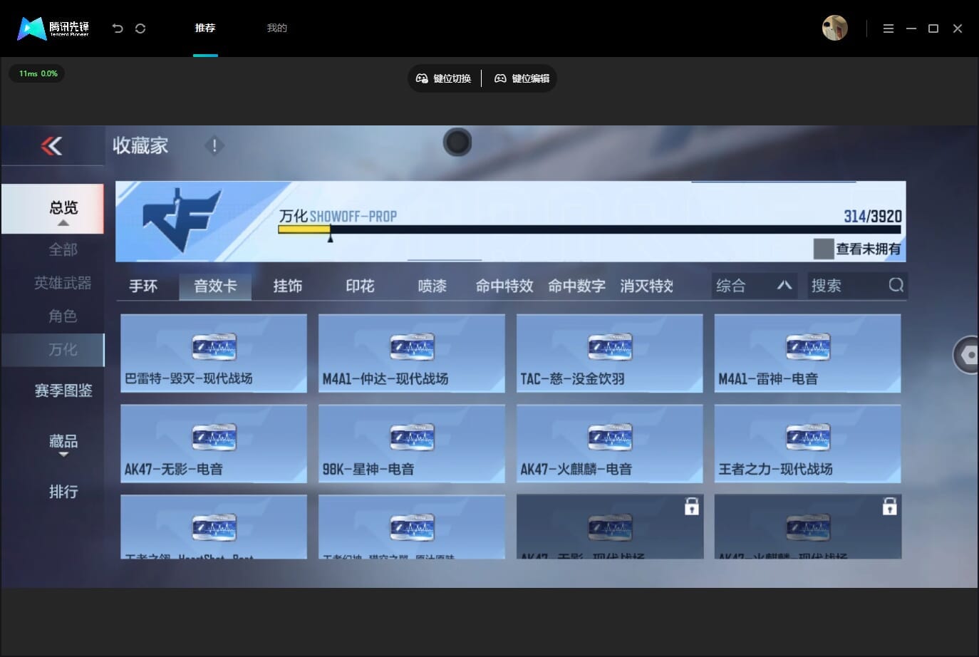This screenshot has height=657, width=979.
Task: Switch to the 推荐 tab
Action: [x=205, y=28]
